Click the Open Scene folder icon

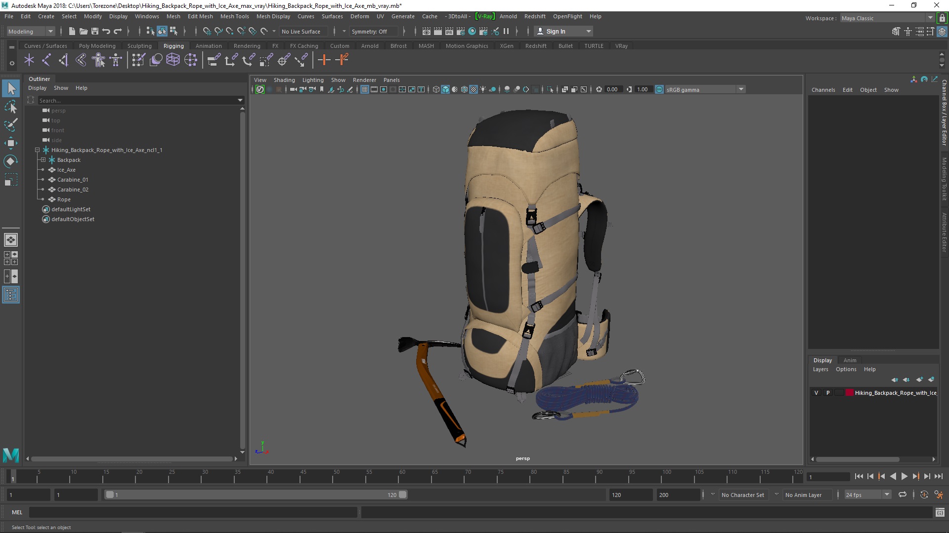point(84,31)
